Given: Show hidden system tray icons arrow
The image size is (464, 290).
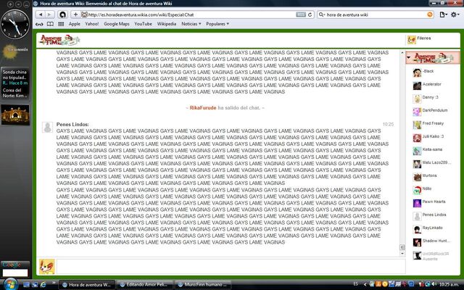Looking at the screenshot, I should 365,285.
